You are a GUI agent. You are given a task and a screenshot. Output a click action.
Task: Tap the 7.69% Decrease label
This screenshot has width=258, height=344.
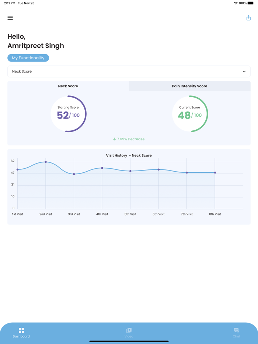130,139
